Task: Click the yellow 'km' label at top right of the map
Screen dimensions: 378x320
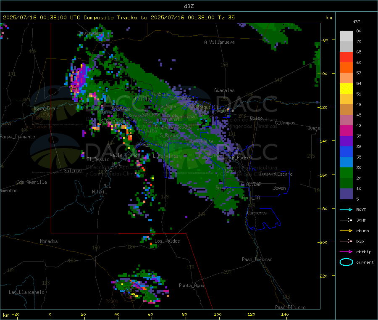Action: click(x=328, y=18)
